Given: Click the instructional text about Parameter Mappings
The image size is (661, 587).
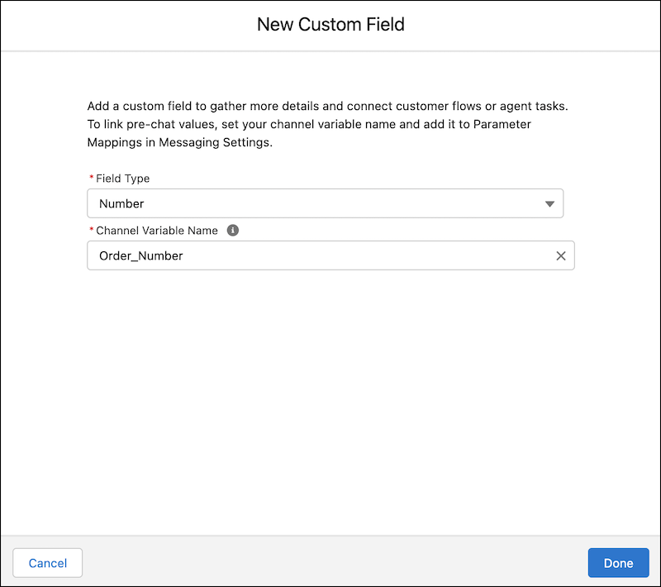Looking at the screenshot, I should point(330,124).
